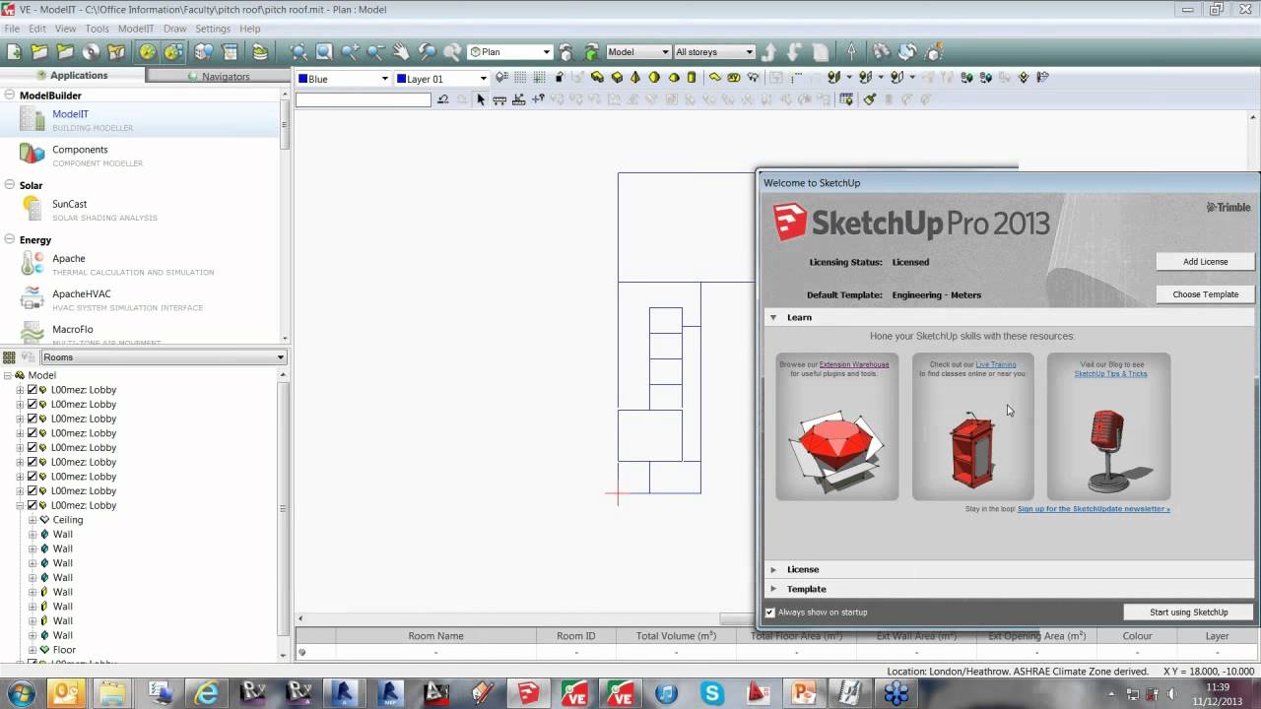1261x709 pixels.
Task: Open the Draw menu
Action: coord(174,29)
